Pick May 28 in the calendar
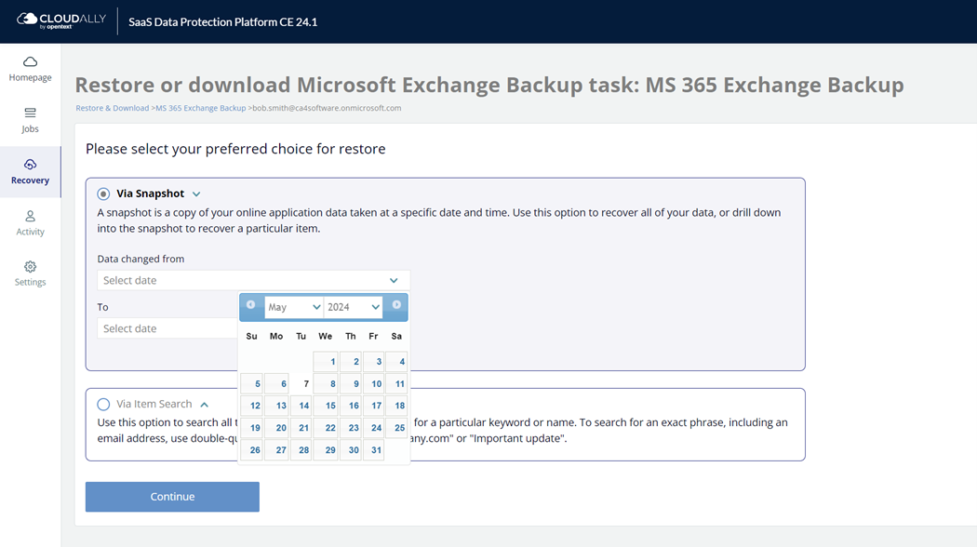This screenshot has width=977, height=547. tap(301, 450)
